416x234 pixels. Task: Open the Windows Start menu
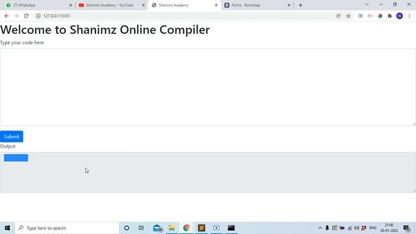tap(7, 228)
